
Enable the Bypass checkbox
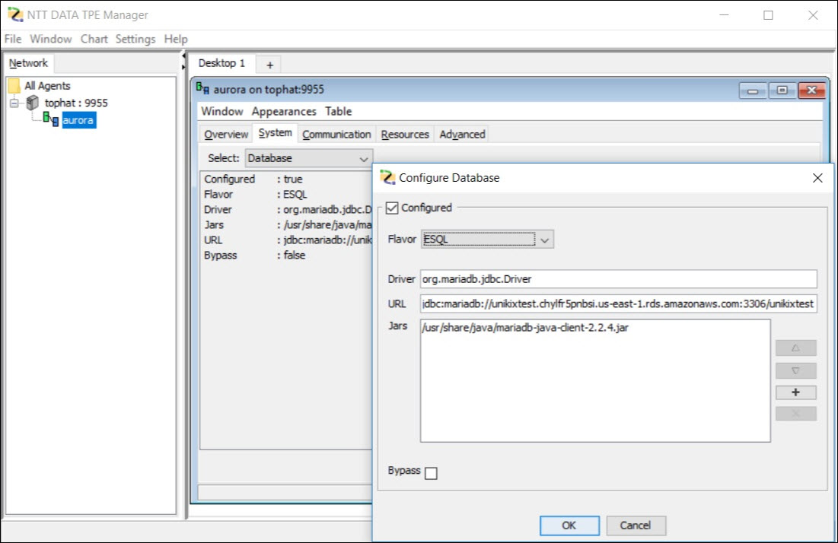click(x=431, y=473)
